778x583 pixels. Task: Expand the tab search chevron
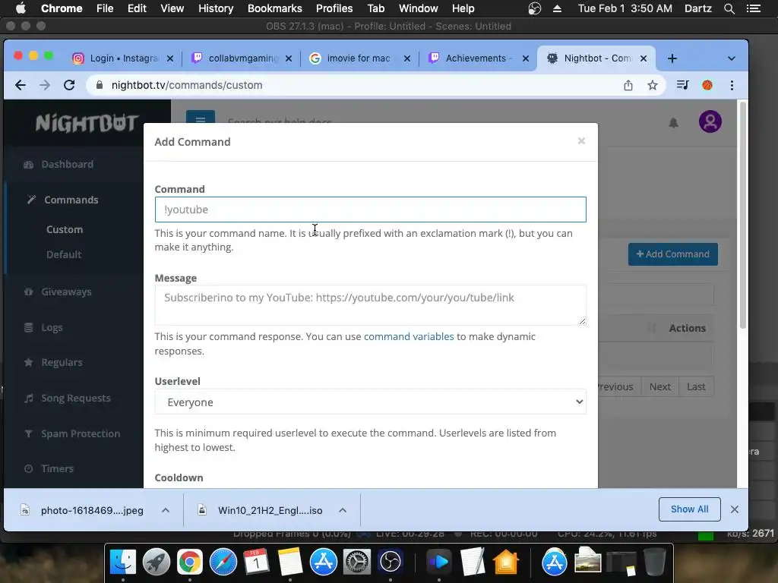tap(732, 58)
